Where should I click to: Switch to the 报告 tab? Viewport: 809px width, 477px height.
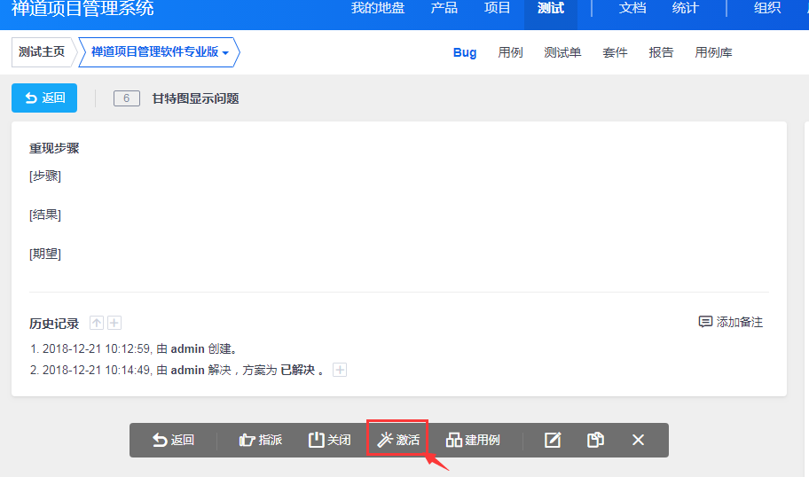tap(661, 52)
